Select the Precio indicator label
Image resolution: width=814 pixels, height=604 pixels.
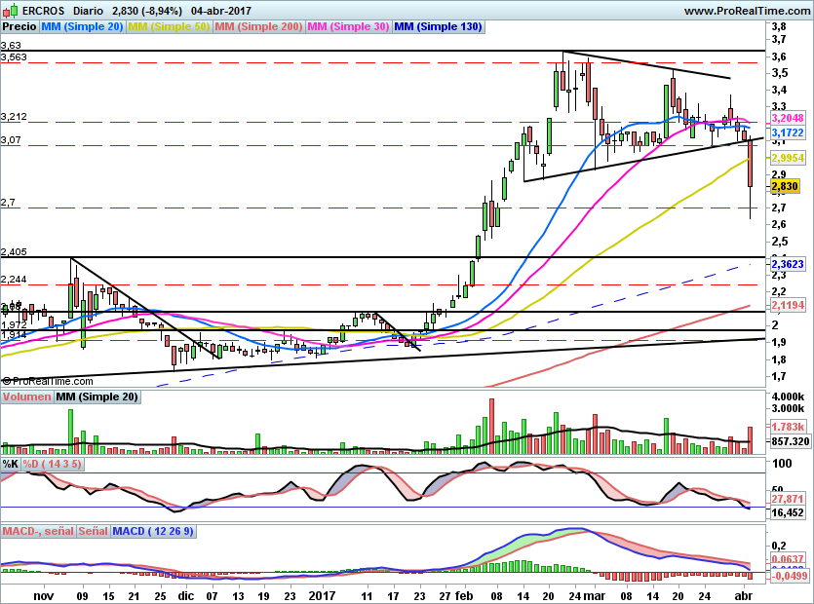coord(19,26)
